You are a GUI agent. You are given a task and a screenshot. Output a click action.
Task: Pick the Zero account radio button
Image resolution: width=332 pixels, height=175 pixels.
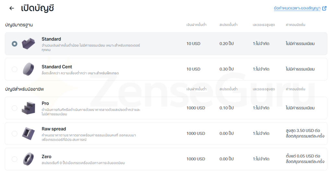click(x=14, y=159)
